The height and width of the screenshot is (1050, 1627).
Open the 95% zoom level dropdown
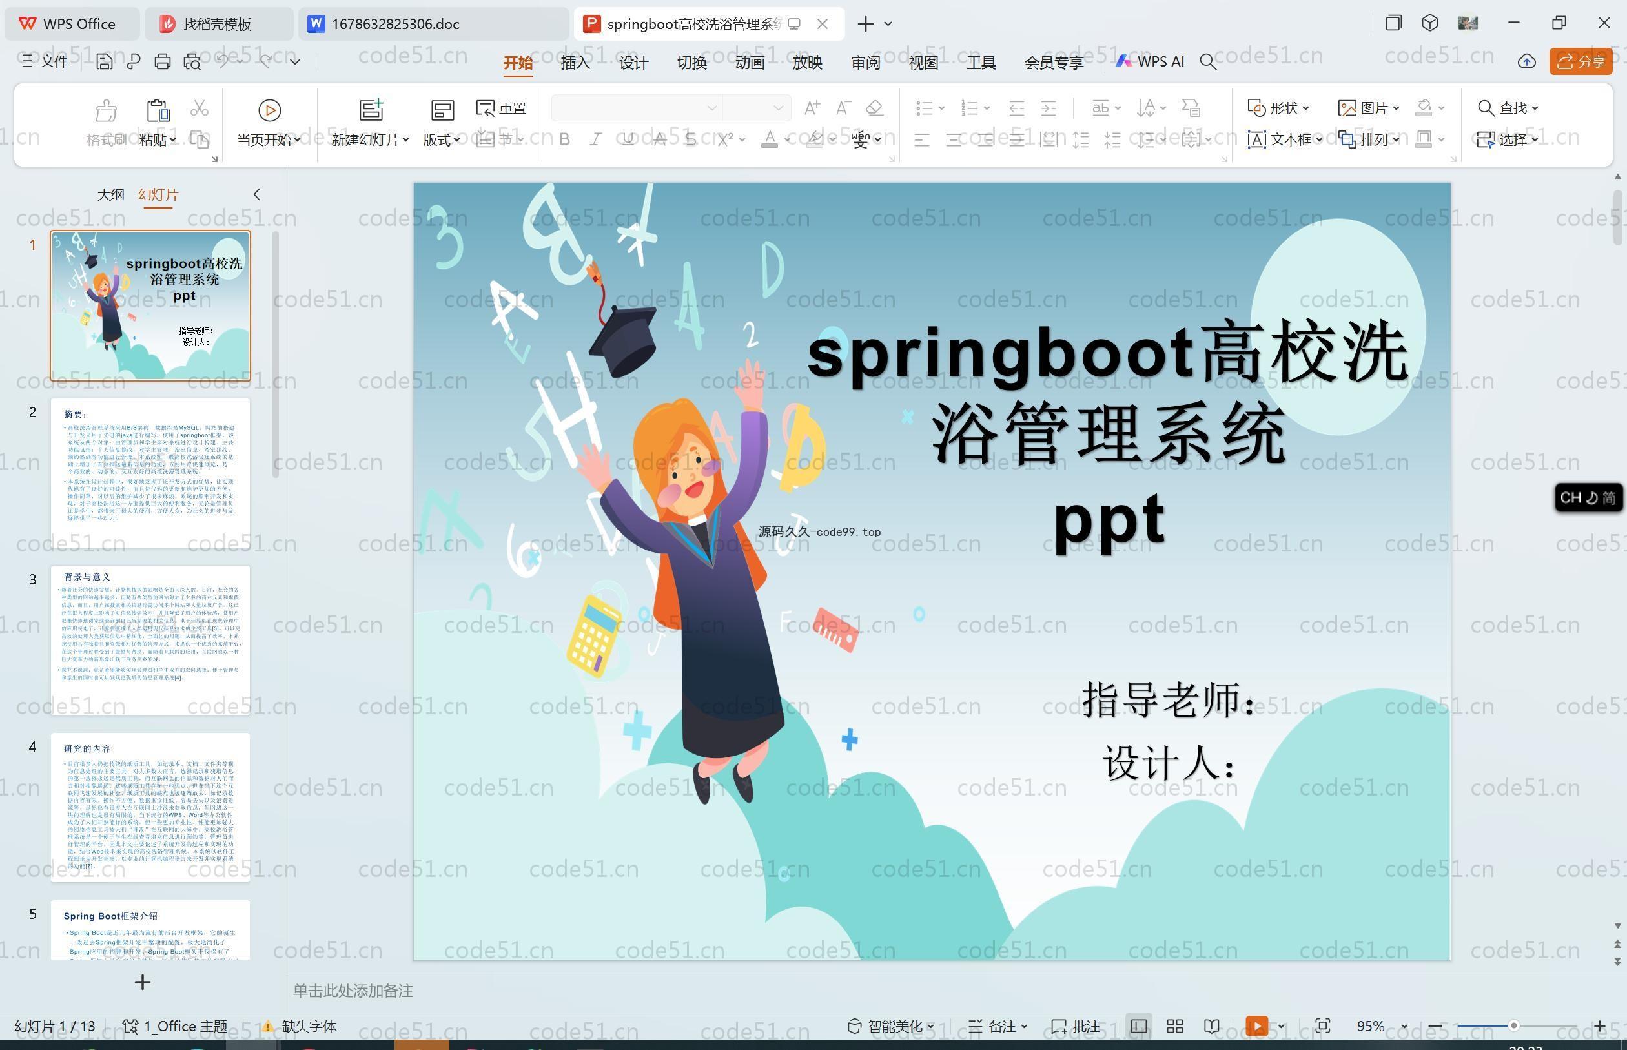(x=1404, y=1027)
